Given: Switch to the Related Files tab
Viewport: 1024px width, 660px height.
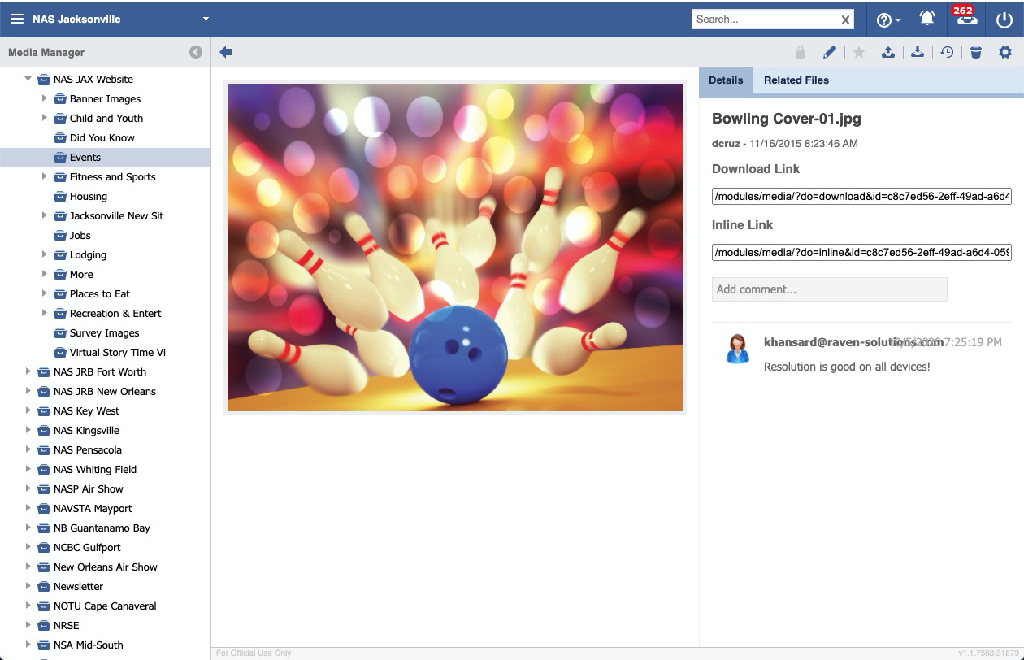Looking at the screenshot, I should click(x=796, y=80).
